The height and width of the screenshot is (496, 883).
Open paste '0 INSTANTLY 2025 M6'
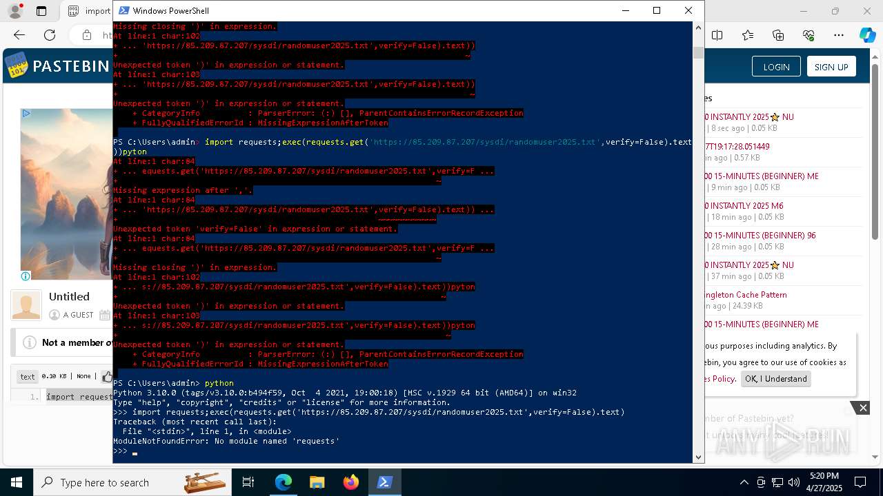[x=744, y=206]
